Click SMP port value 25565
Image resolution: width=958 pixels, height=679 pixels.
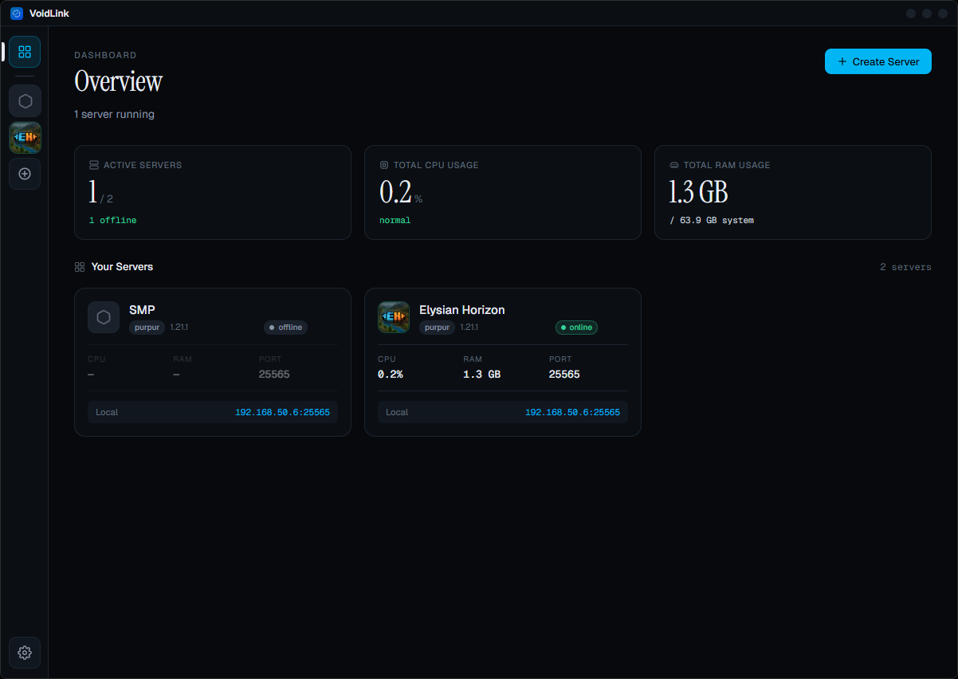pos(274,374)
